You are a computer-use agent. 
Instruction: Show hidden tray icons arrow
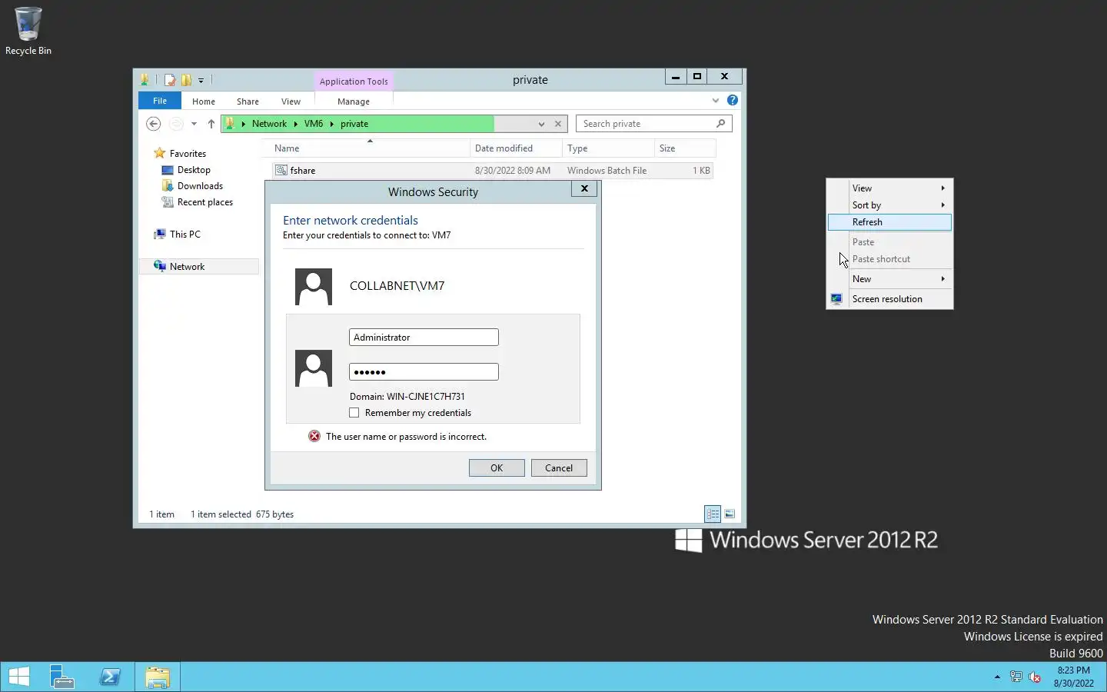pyautogui.click(x=997, y=677)
